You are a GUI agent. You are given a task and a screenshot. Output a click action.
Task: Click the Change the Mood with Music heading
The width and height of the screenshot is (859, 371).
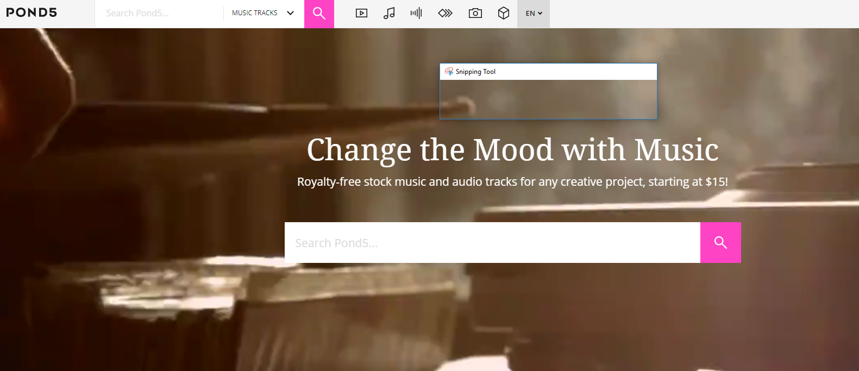[x=512, y=150]
